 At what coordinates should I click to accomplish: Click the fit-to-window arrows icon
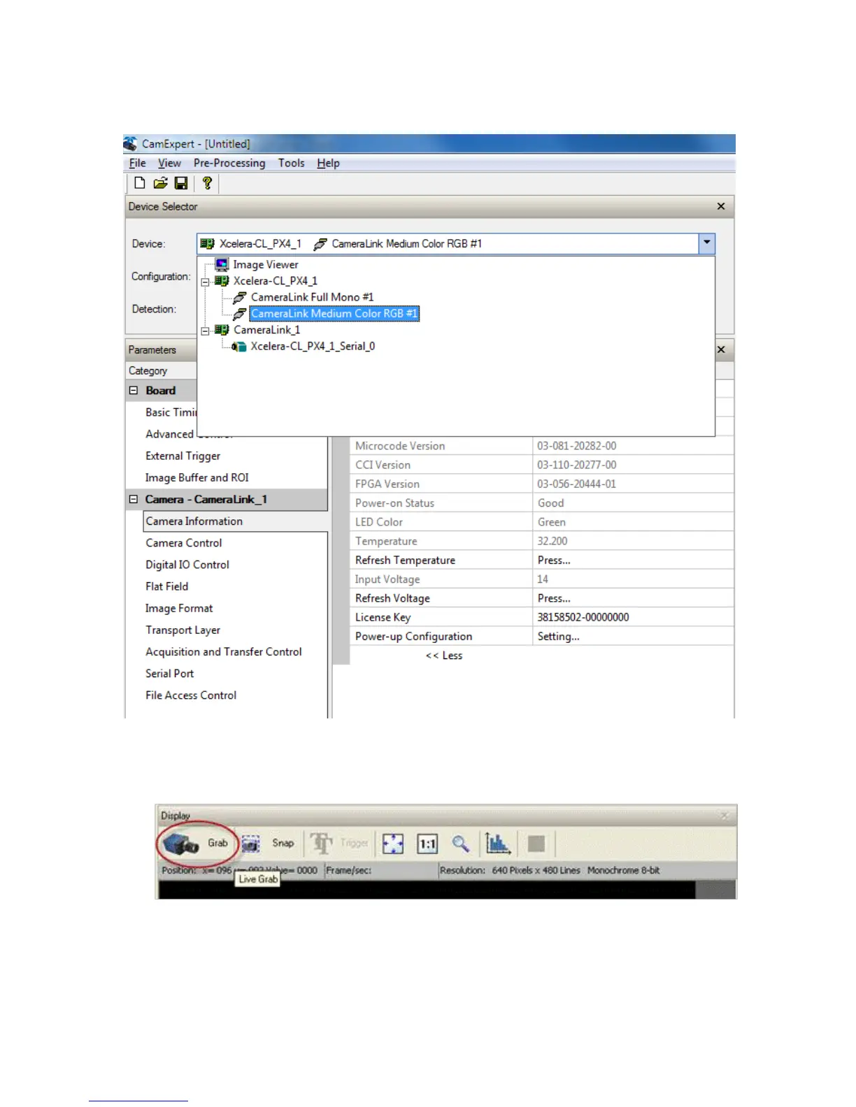pyautogui.click(x=393, y=844)
